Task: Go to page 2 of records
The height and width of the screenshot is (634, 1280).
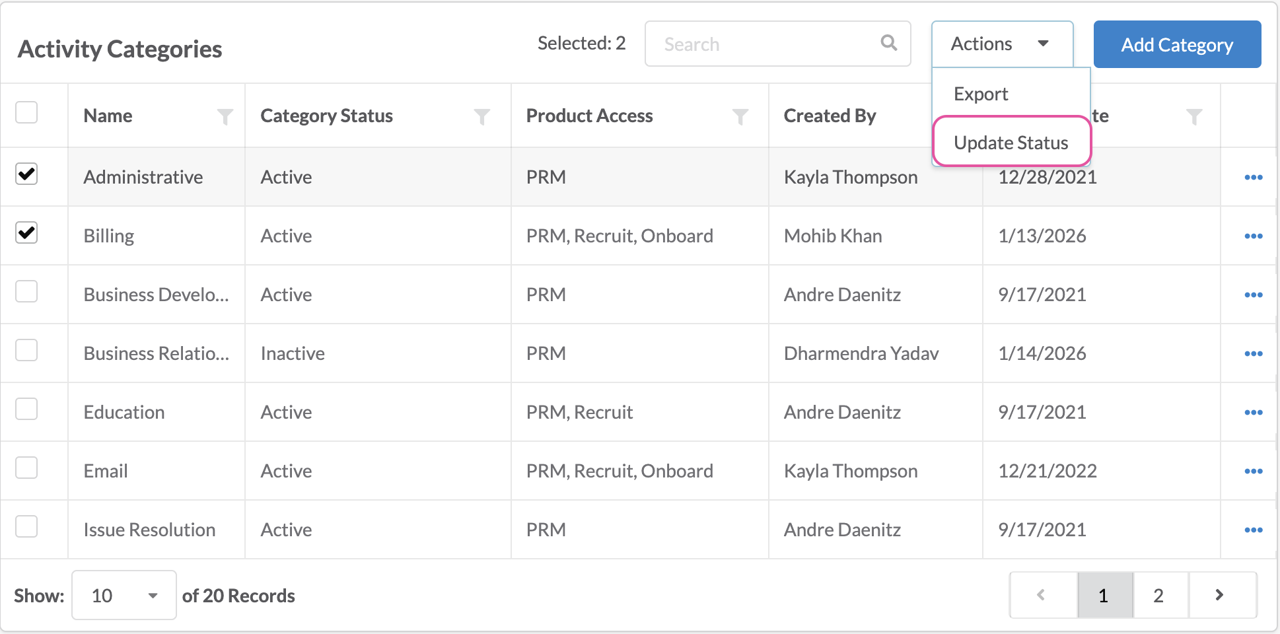Action: coord(1158,595)
